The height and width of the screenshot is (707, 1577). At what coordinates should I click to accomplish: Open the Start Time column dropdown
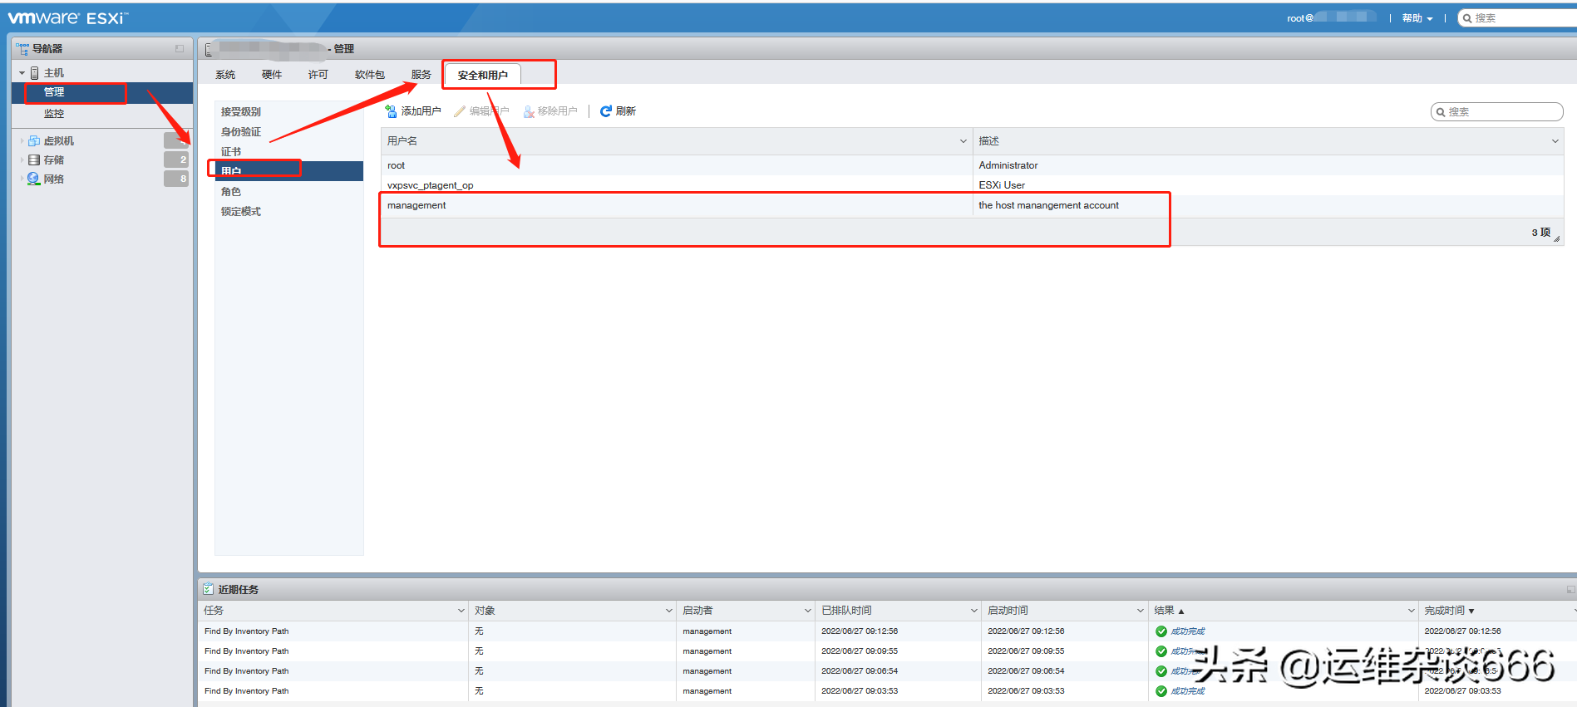click(1141, 611)
